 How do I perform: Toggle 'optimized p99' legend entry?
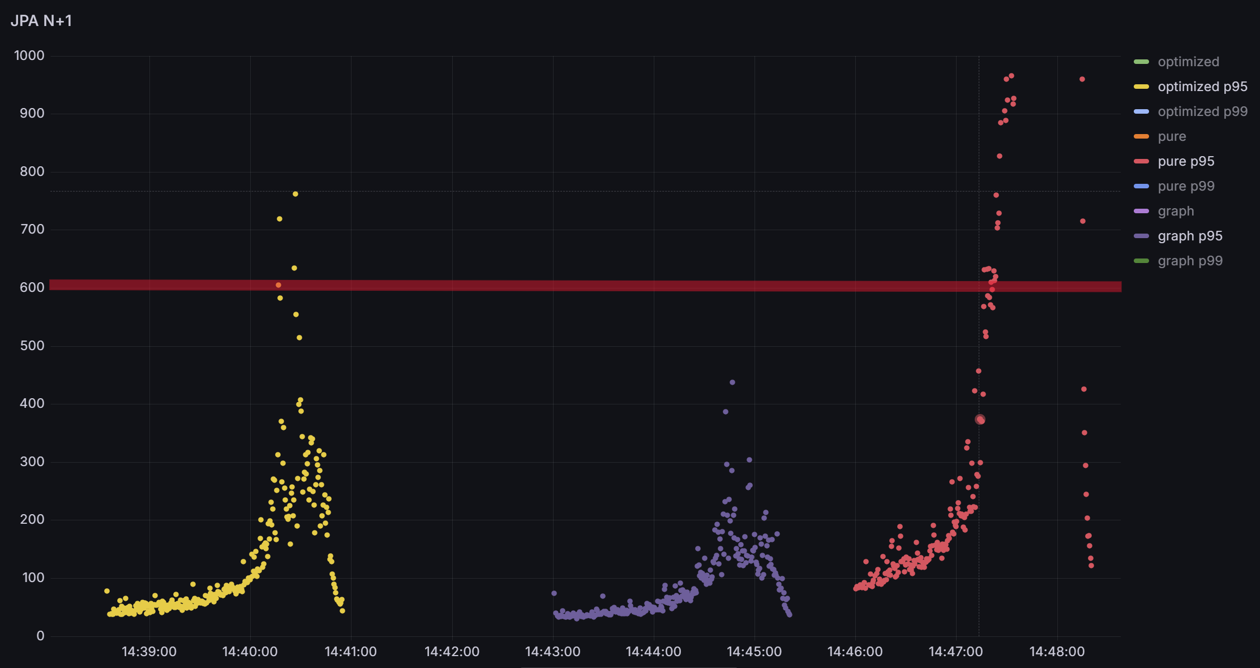[x=1202, y=111]
